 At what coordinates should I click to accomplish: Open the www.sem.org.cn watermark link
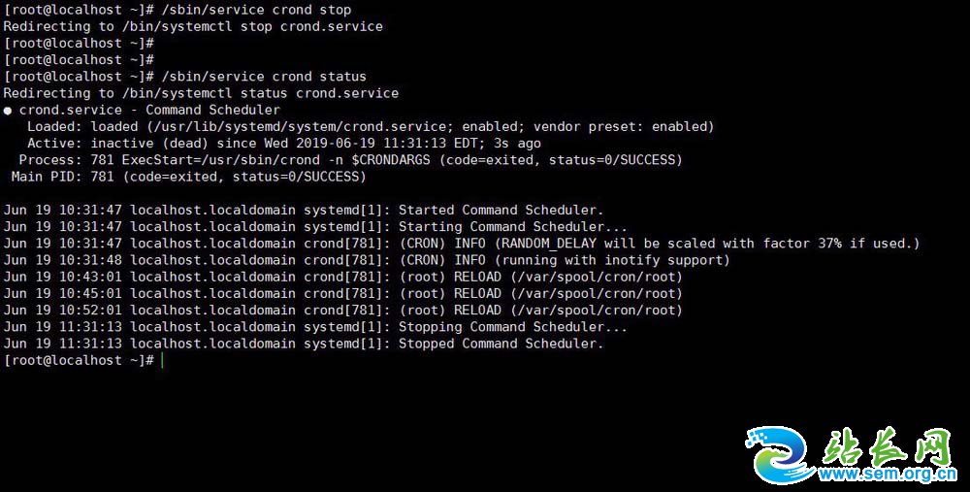click(888, 475)
